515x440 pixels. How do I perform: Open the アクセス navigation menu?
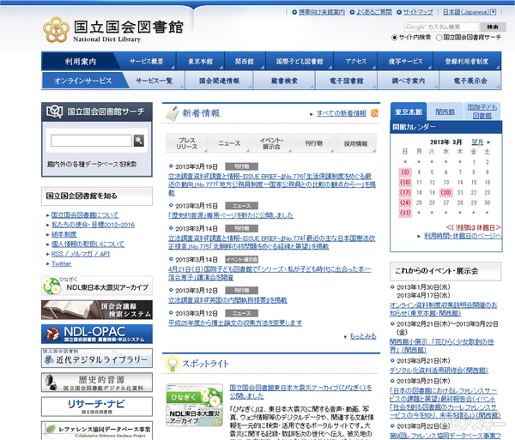point(355,62)
